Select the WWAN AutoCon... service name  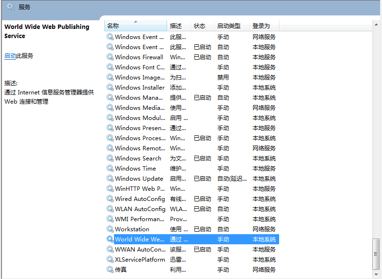pyautogui.click(x=140, y=249)
